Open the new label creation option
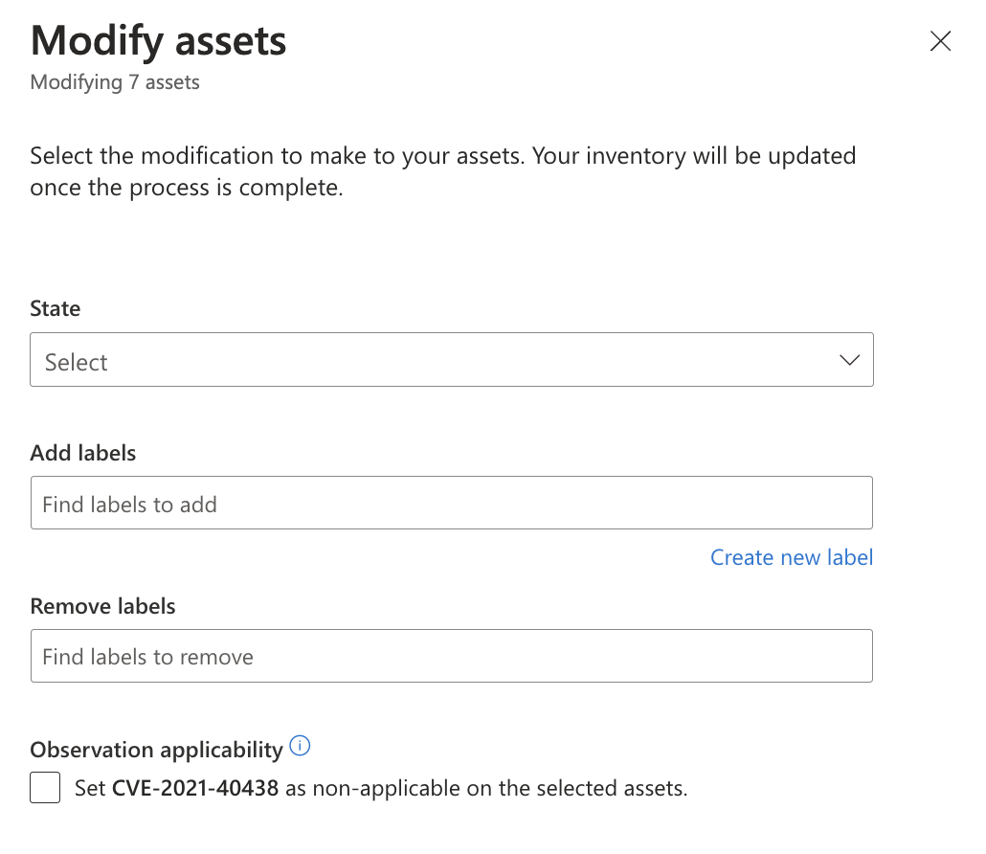This screenshot has height=854, width=986. click(791, 557)
